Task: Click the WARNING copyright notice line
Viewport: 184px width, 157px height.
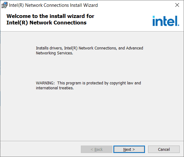Action: pos(88,83)
